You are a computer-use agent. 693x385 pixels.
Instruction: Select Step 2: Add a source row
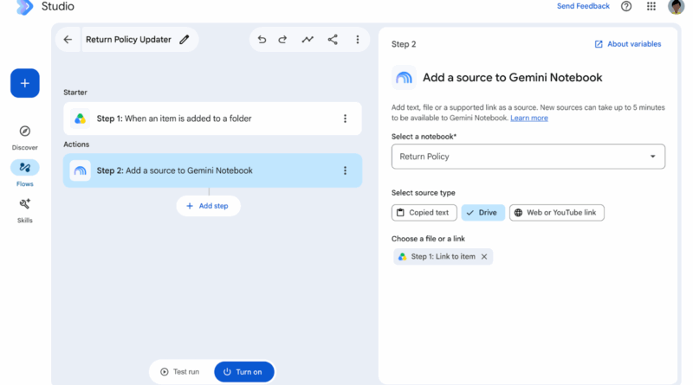pyautogui.click(x=212, y=170)
